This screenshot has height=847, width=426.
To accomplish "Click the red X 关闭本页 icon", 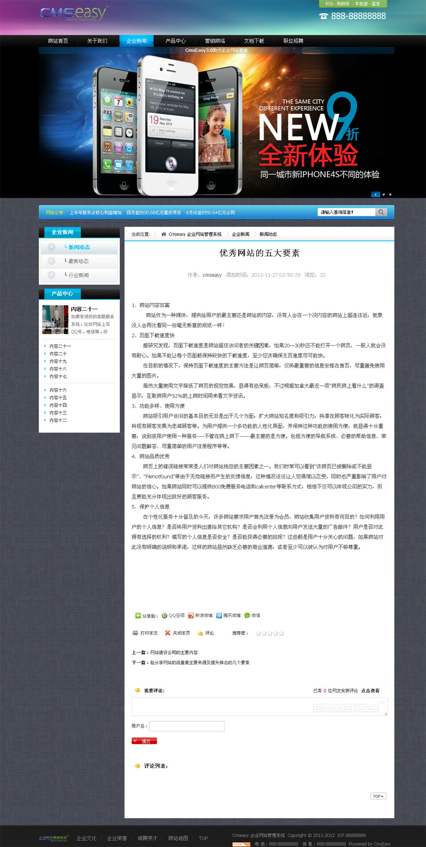I will [168, 633].
